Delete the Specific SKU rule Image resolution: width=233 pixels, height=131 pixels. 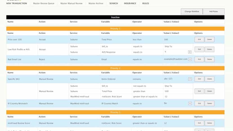(x=209, y=79)
